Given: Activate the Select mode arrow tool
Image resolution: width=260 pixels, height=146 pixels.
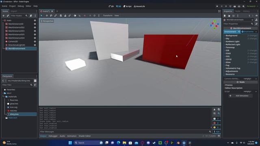Looking at the screenshot, I should [x=41, y=15].
